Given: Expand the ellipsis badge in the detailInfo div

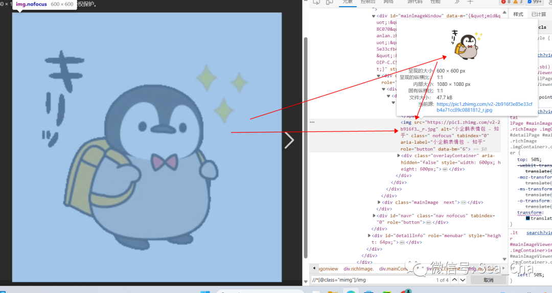Looking at the screenshot, I should point(402,243).
